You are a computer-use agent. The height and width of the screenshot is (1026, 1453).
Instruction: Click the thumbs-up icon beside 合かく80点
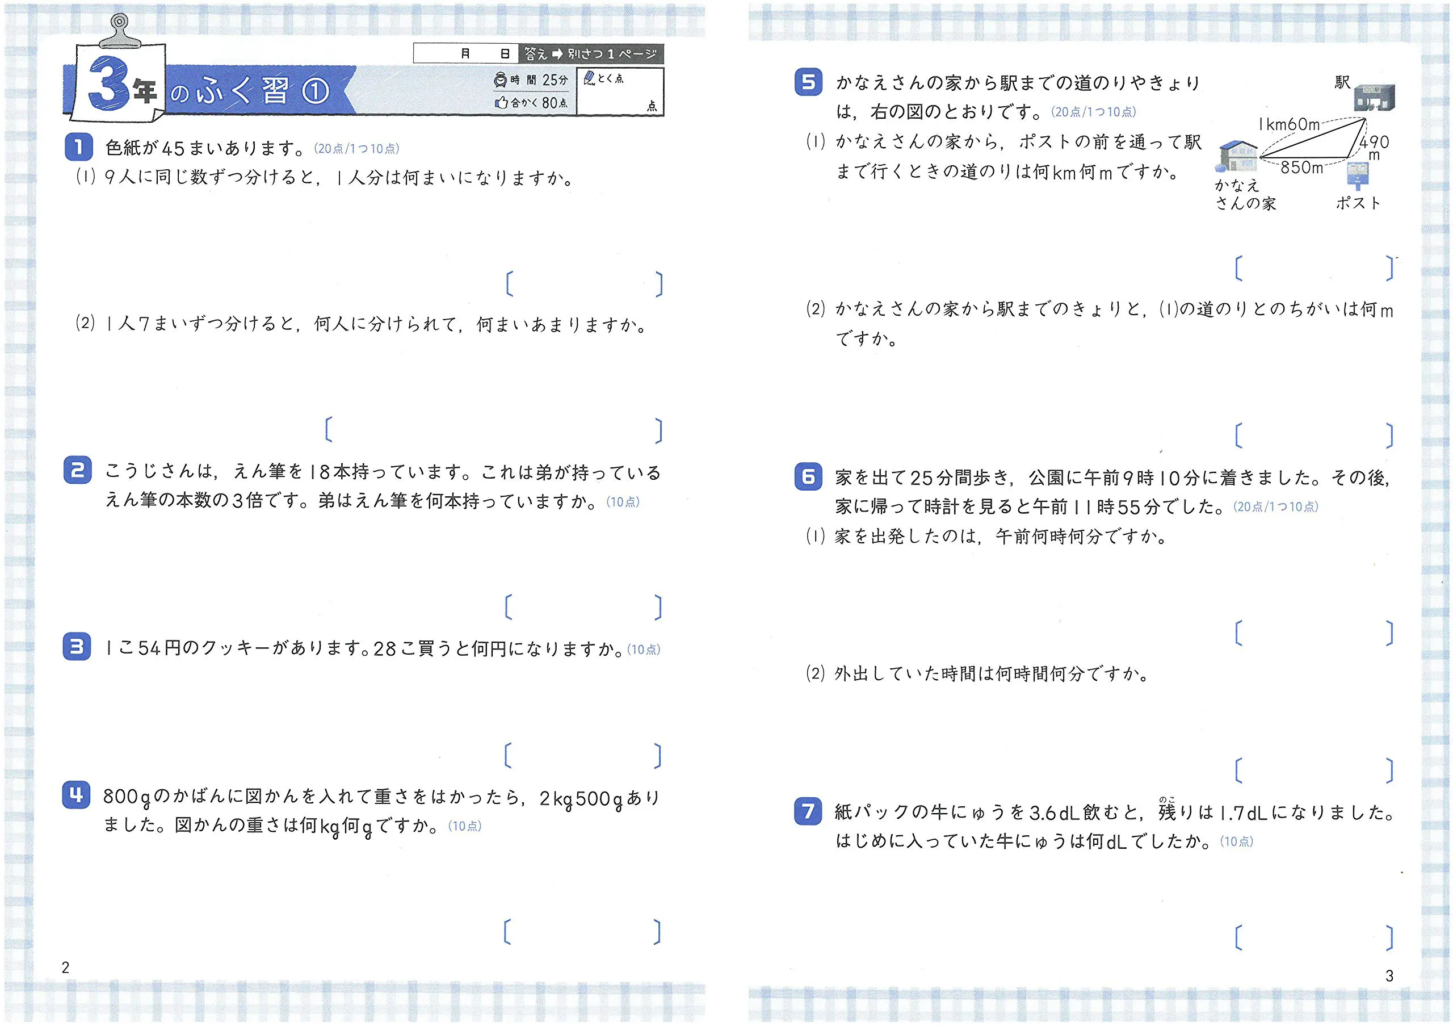(502, 103)
